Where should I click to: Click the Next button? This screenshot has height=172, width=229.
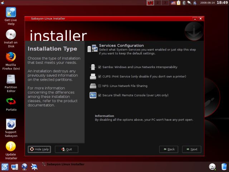(191, 149)
